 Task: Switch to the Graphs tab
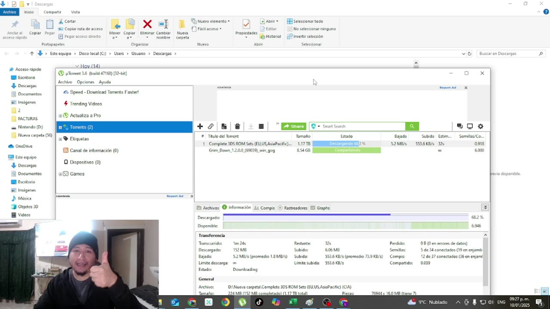(320, 208)
